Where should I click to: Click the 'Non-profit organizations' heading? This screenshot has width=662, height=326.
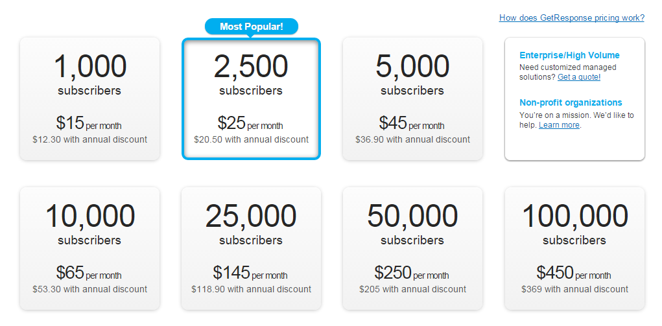(x=571, y=102)
